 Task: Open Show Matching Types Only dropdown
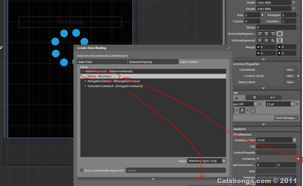[x=207, y=161]
